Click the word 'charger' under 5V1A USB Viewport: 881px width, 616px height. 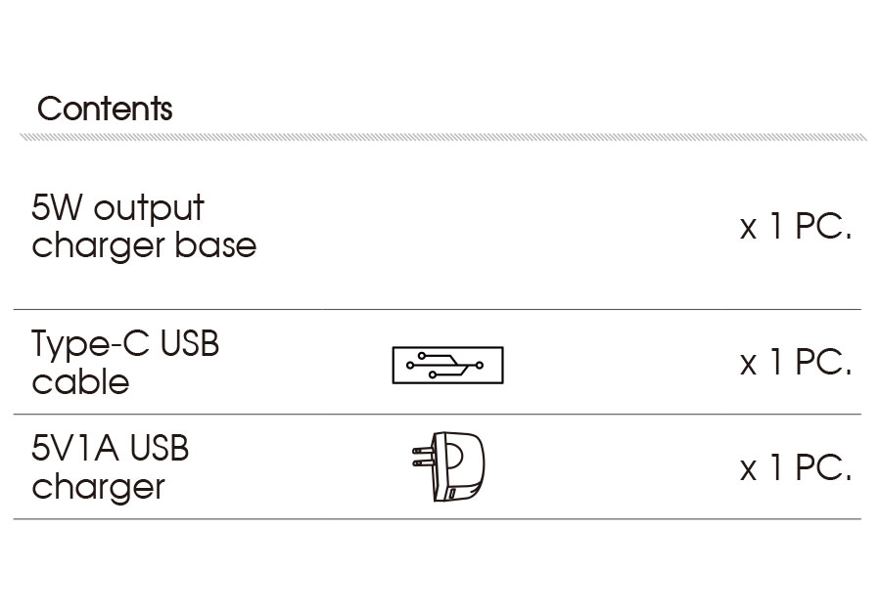click(98, 487)
